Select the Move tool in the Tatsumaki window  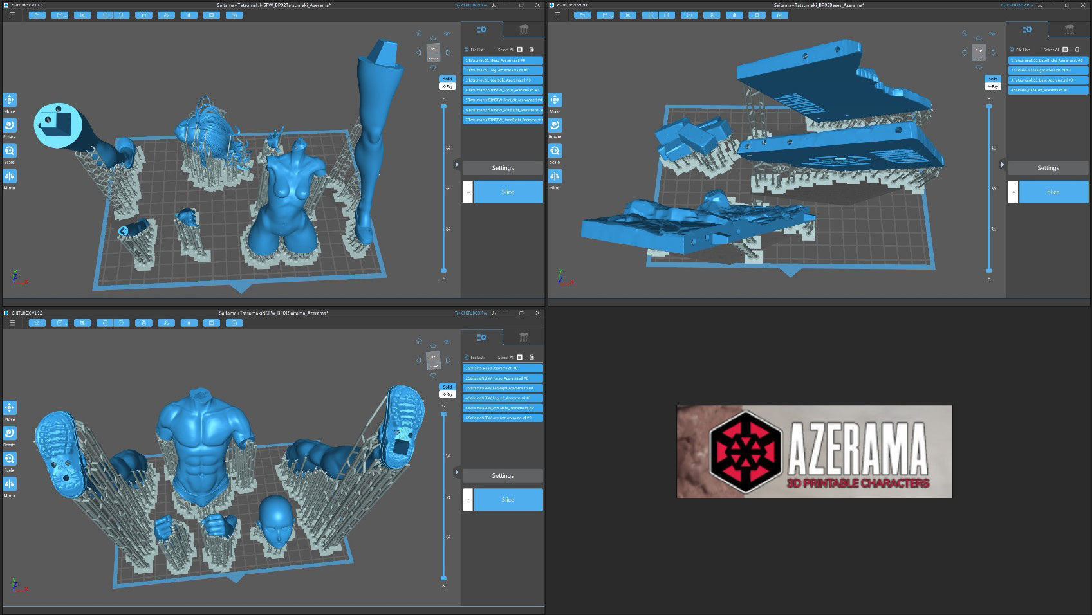tap(10, 100)
